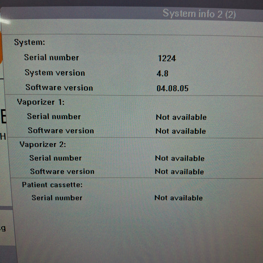The width and height of the screenshot is (263, 263).
Task: Click the System version label
Action: pos(55,73)
